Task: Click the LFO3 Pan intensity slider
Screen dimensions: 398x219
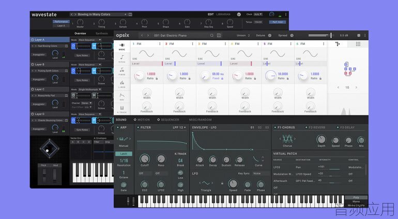Action: click(x=329, y=169)
